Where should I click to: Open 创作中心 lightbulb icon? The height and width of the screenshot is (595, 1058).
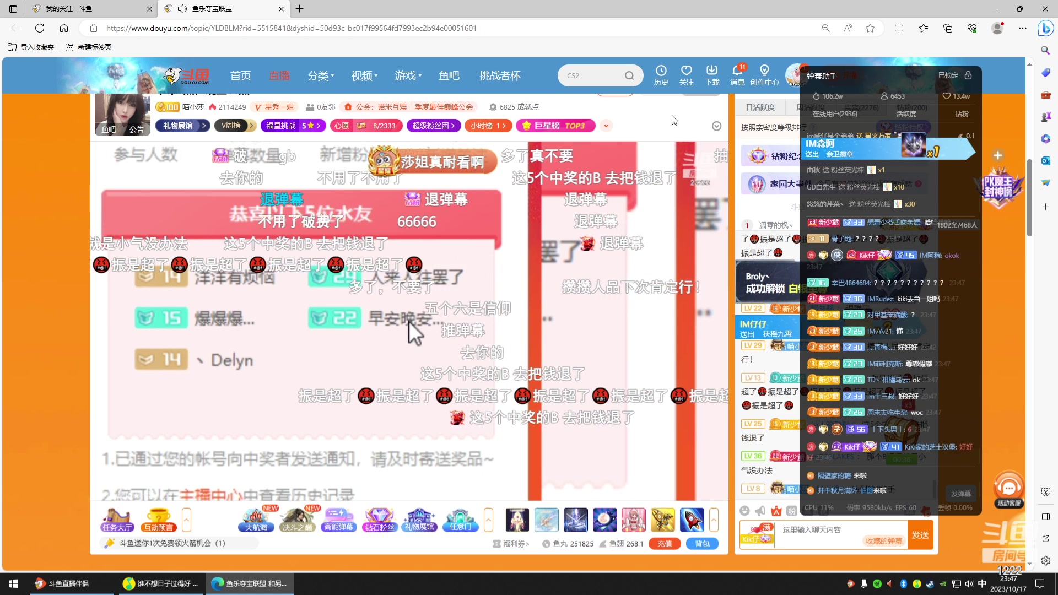(x=764, y=75)
